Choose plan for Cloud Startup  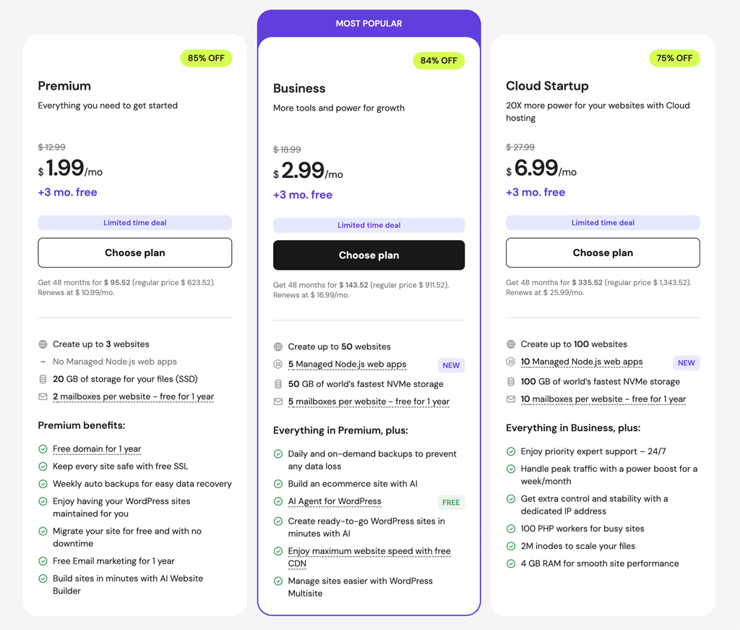pos(603,252)
